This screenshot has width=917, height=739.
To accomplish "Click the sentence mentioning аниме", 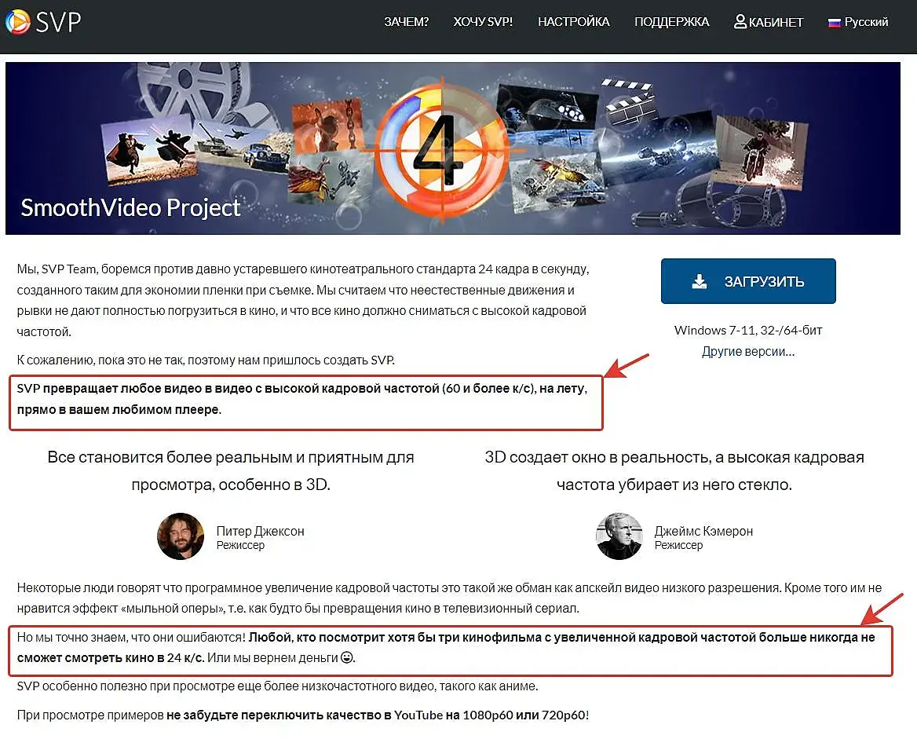I will (x=277, y=686).
